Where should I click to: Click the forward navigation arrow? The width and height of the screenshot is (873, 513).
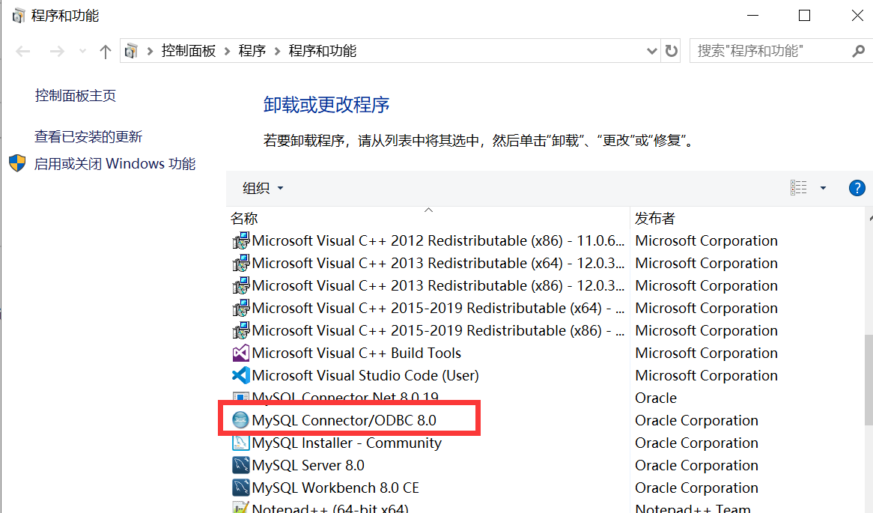point(57,52)
